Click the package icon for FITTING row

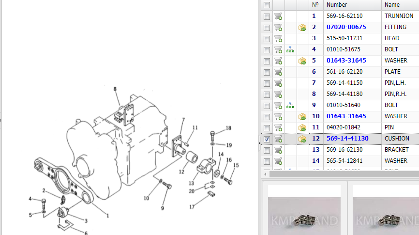302,28
